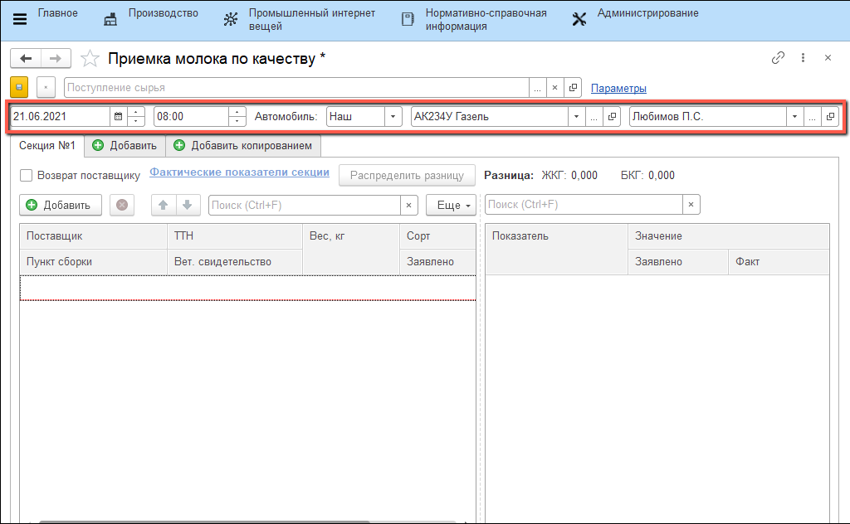Expand the Автомобиль type dropdown Наш

click(393, 117)
